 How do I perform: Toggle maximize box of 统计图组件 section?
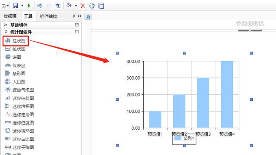(x=77, y=31)
